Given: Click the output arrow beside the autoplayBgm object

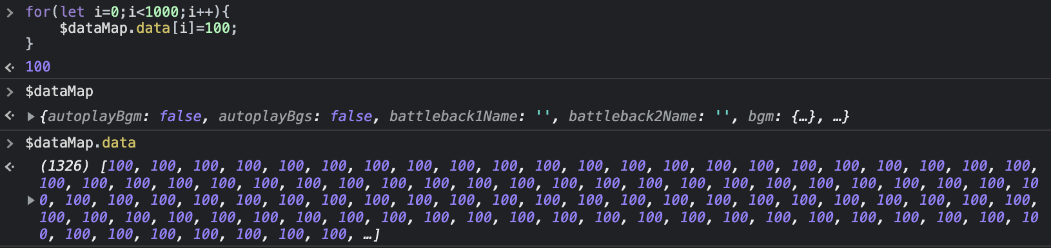Looking at the screenshot, I should 10,116.
